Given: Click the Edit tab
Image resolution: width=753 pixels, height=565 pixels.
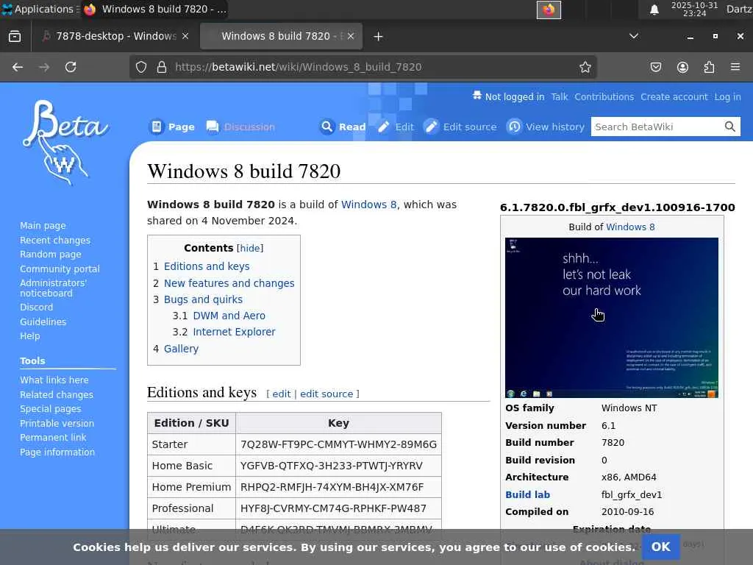Looking at the screenshot, I should pyautogui.click(x=396, y=127).
